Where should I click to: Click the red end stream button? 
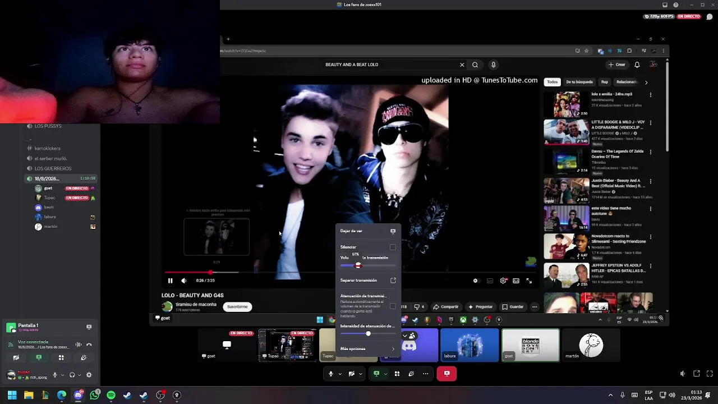click(x=447, y=373)
